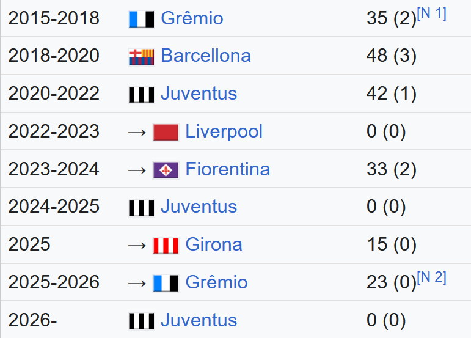Image resolution: width=471 pixels, height=338 pixels.
Task: Open the Grêmio loan link for 2025-2026
Action: 216,282
